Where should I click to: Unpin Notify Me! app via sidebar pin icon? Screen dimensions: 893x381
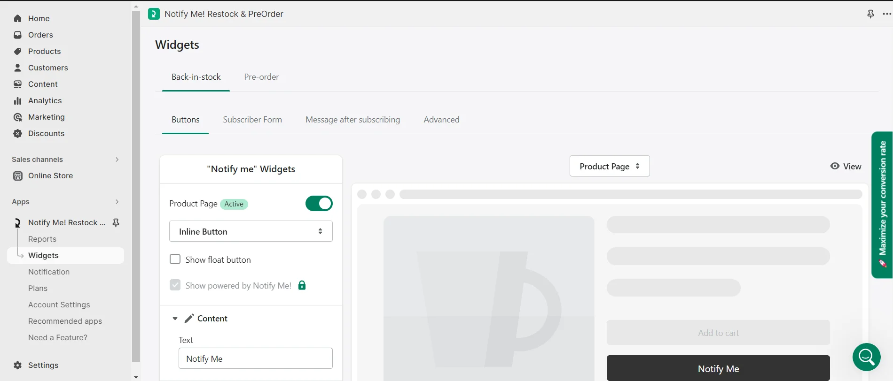coord(116,222)
